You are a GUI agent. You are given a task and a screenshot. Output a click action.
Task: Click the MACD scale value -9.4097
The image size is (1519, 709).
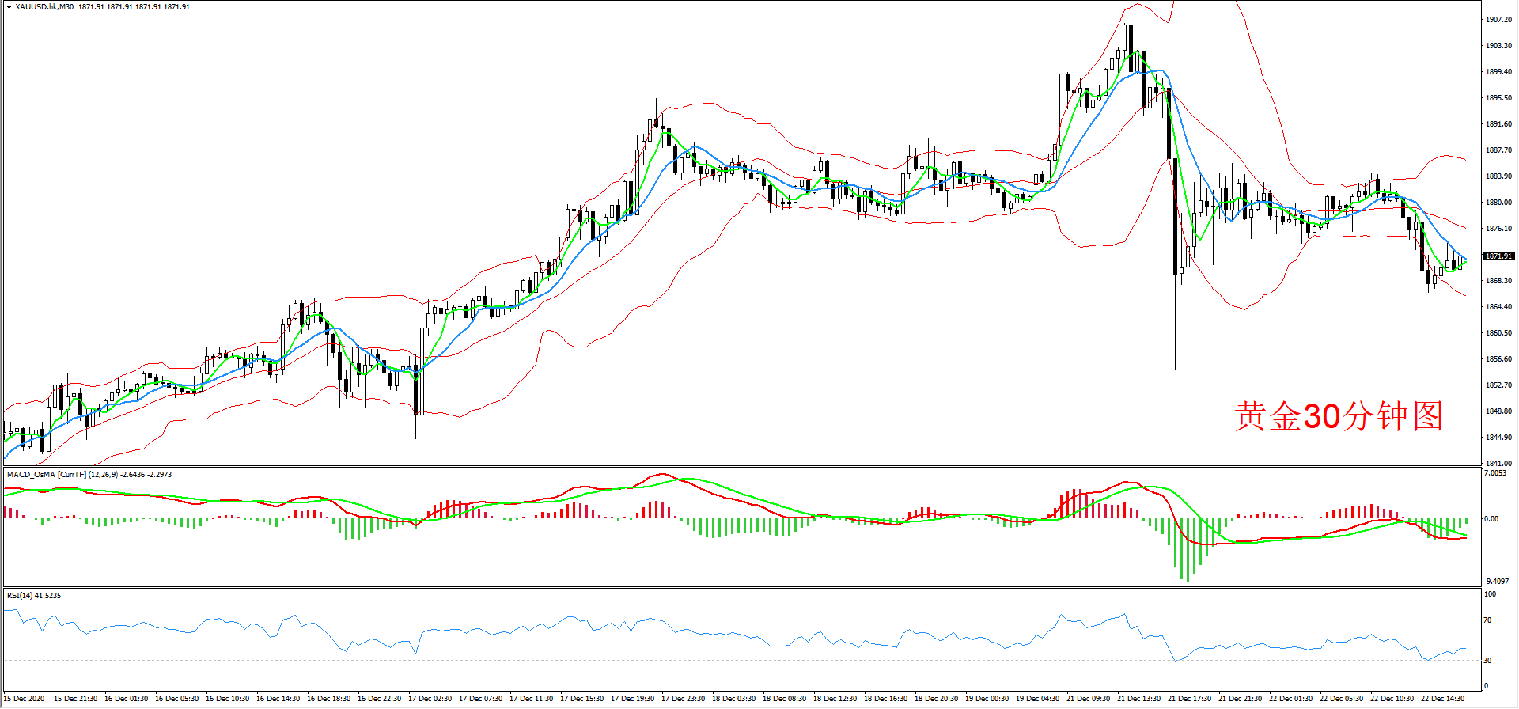(x=1497, y=582)
